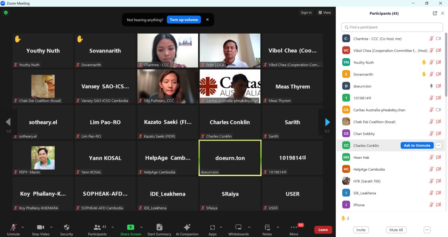This screenshot has height=237, width=448.
Task: Click the Ask to Unmute button
Action: (417, 145)
